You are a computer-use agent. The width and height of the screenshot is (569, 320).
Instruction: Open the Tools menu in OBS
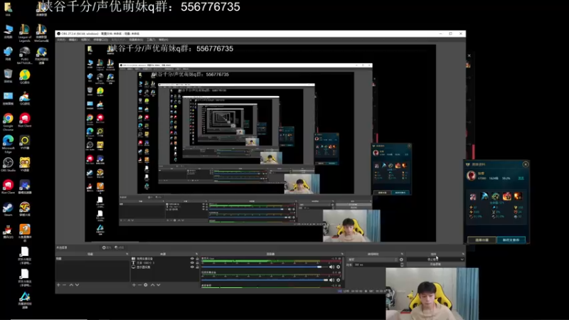pos(151,40)
